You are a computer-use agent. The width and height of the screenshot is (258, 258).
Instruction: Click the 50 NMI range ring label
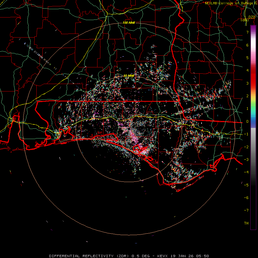129,76
